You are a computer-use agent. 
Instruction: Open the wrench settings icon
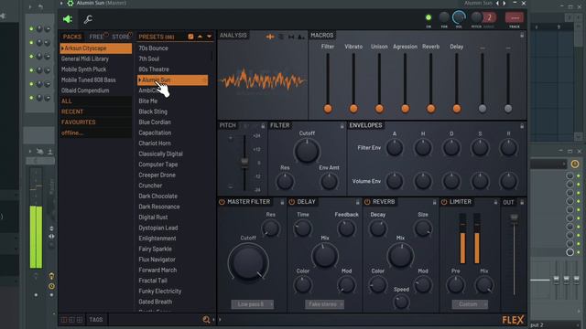click(88, 19)
